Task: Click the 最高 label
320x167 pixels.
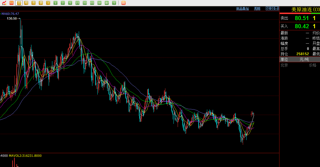Action: click(x=316, y=49)
